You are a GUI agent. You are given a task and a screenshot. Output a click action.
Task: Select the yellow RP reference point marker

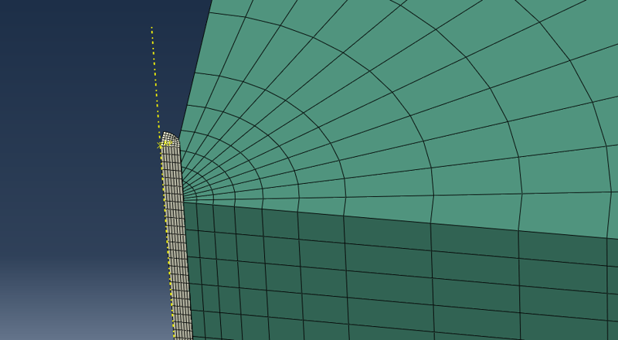pos(160,145)
